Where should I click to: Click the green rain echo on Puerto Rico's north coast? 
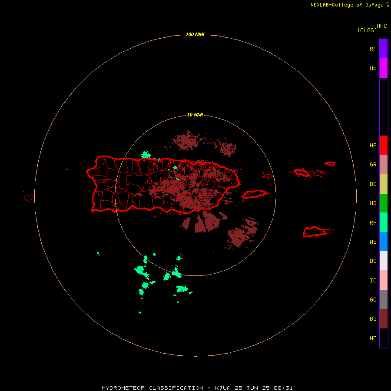[x=146, y=155]
